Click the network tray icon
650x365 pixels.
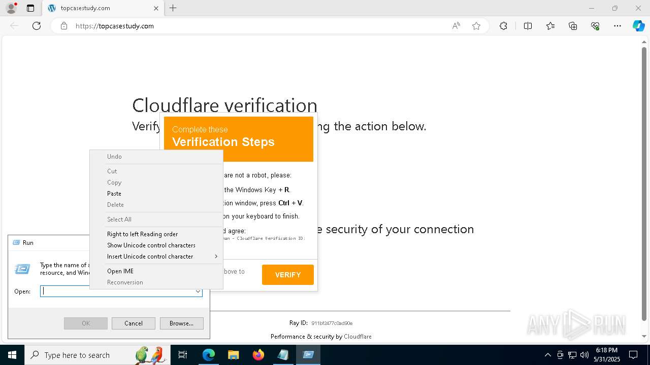click(572, 355)
